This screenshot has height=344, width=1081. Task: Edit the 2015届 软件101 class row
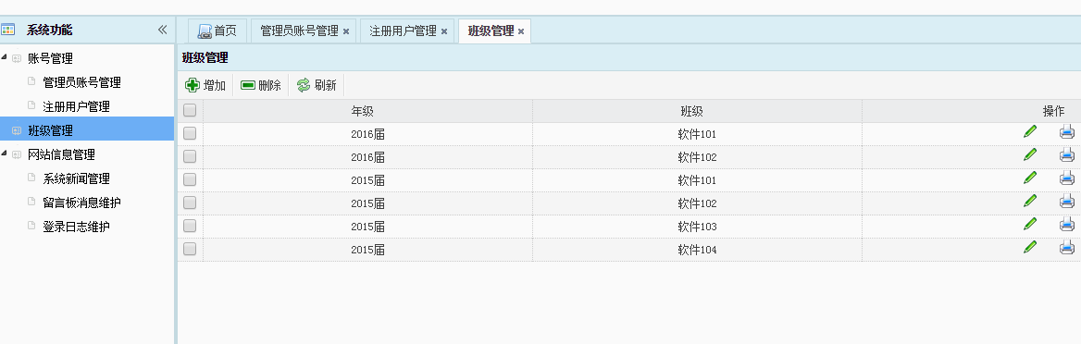pyautogui.click(x=1030, y=178)
